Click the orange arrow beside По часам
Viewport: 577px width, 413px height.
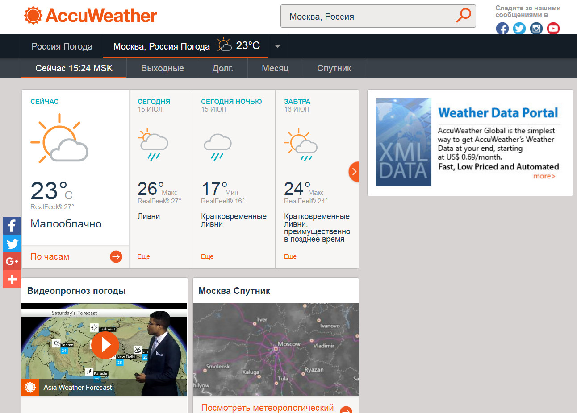116,256
